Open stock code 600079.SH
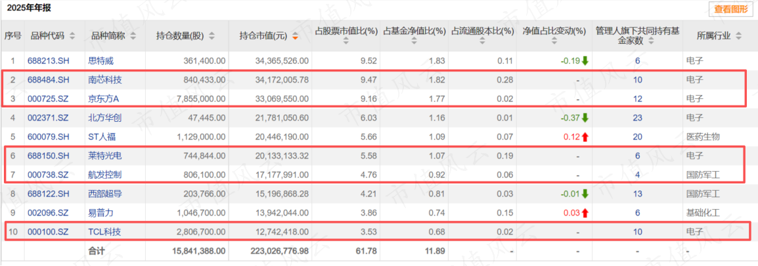Viewport: 758px width, 266px height. click(x=49, y=136)
